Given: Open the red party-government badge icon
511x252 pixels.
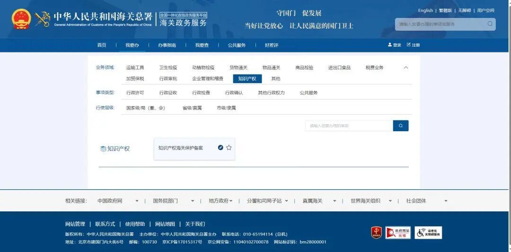Looking at the screenshot, I should (x=377, y=233).
